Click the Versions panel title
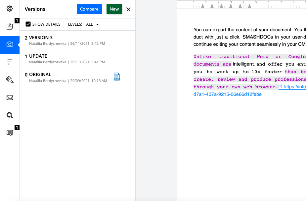Screen dimensions: 306x201 (35, 9)
